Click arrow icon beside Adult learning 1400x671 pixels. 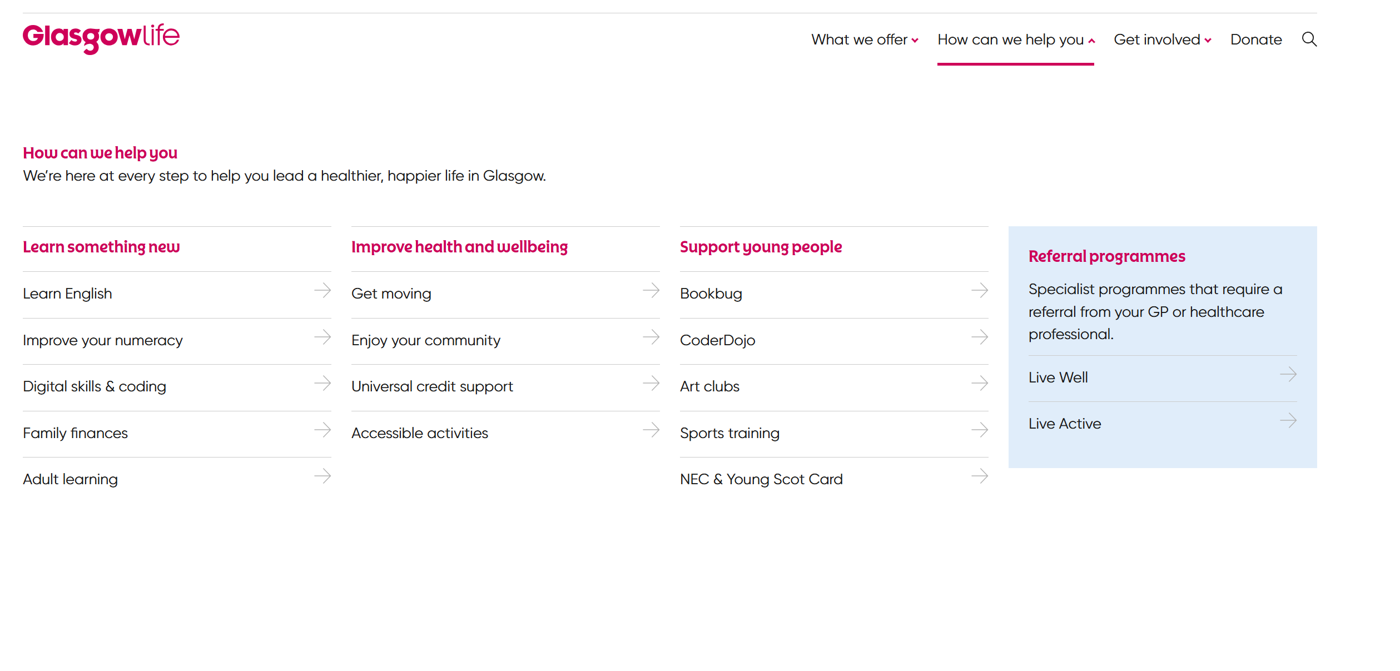click(x=322, y=476)
